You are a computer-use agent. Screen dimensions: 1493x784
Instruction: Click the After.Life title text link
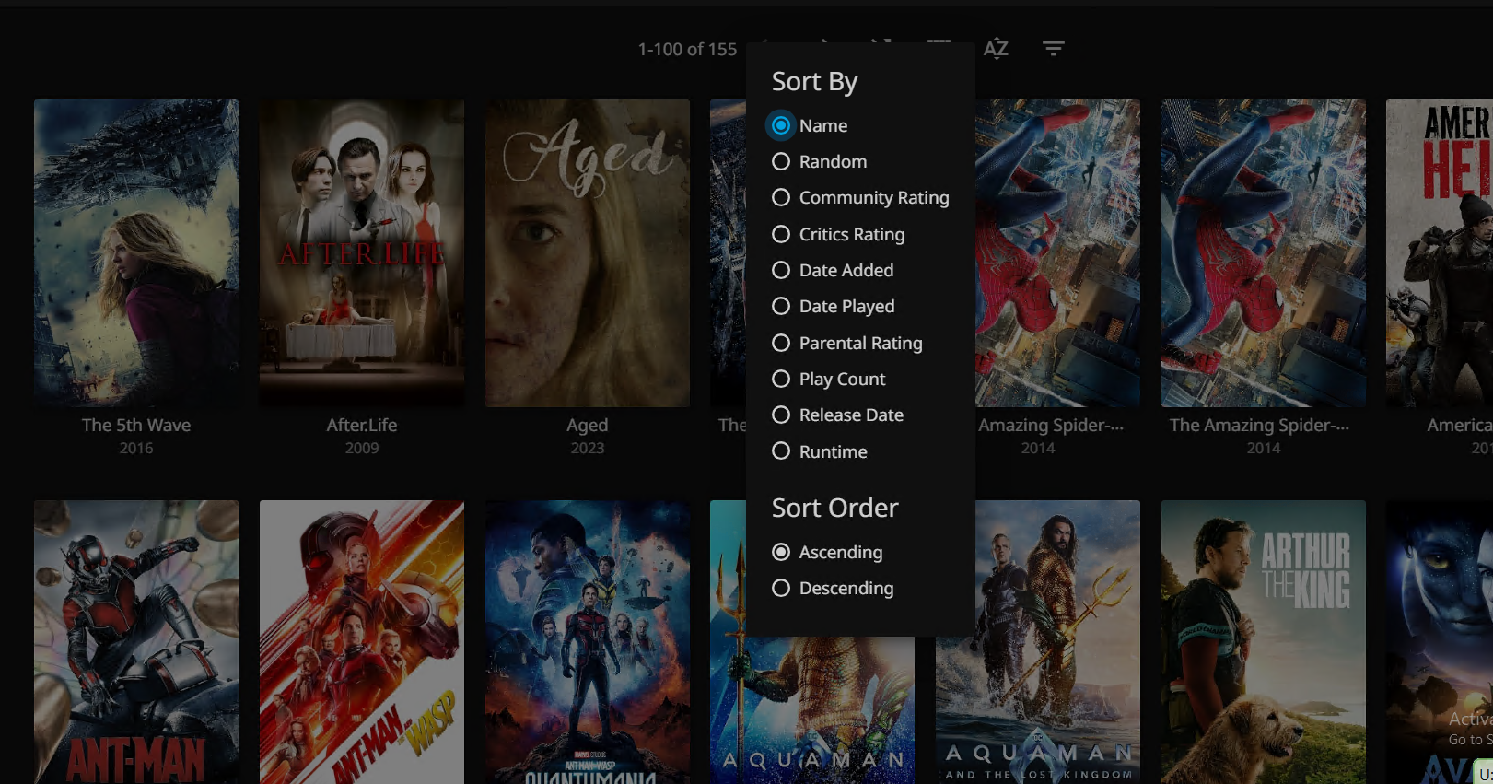click(x=362, y=425)
